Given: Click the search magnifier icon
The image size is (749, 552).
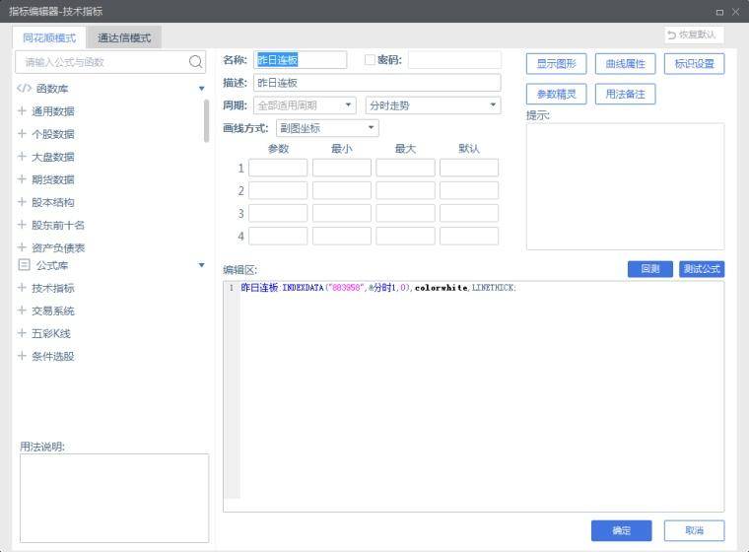Looking at the screenshot, I should click(195, 62).
